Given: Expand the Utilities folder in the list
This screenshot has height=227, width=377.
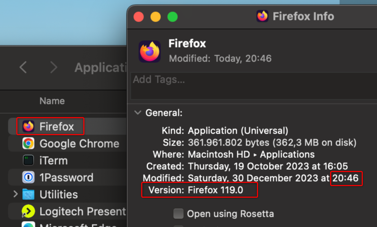Looking at the screenshot, I should pyautogui.click(x=15, y=194).
